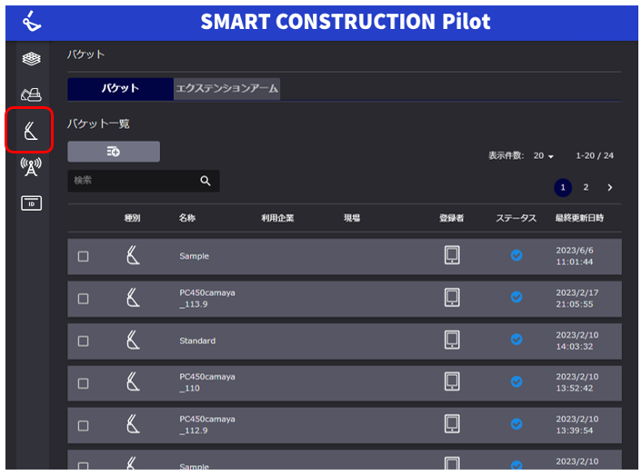Click the search magnifier icon
Screen dimensions: 642x475
pyautogui.click(x=206, y=181)
